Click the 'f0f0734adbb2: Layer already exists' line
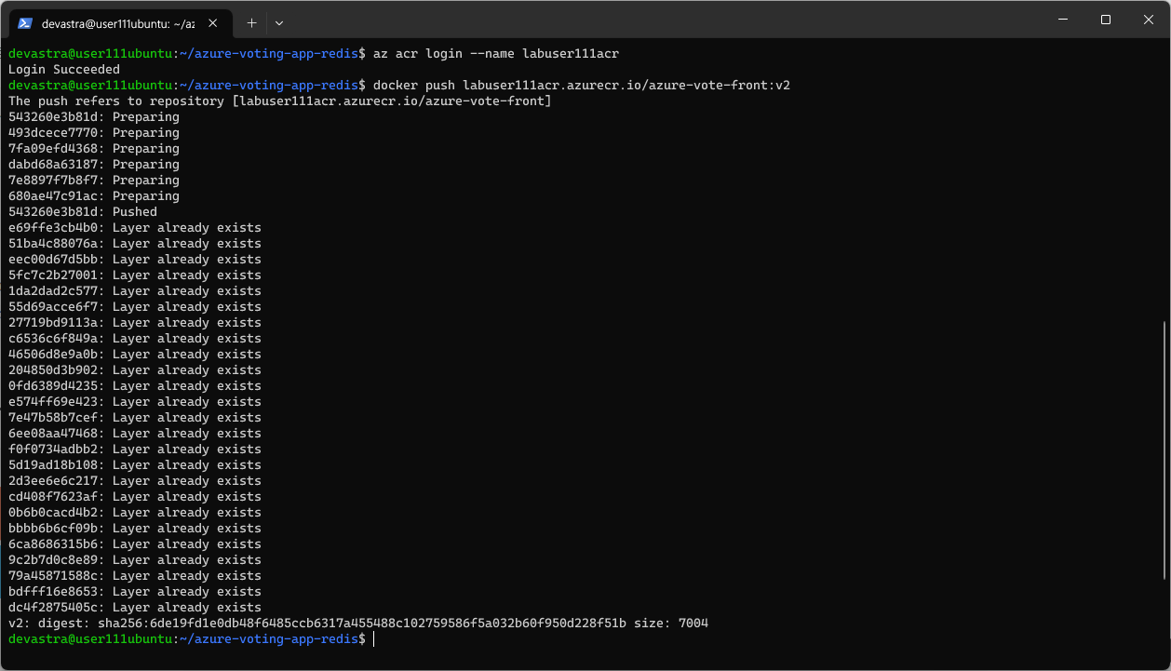The height and width of the screenshot is (671, 1171). coord(135,449)
